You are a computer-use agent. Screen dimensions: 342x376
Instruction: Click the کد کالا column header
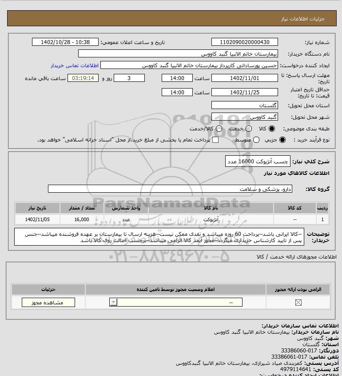pyautogui.click(x=294, y=208)
